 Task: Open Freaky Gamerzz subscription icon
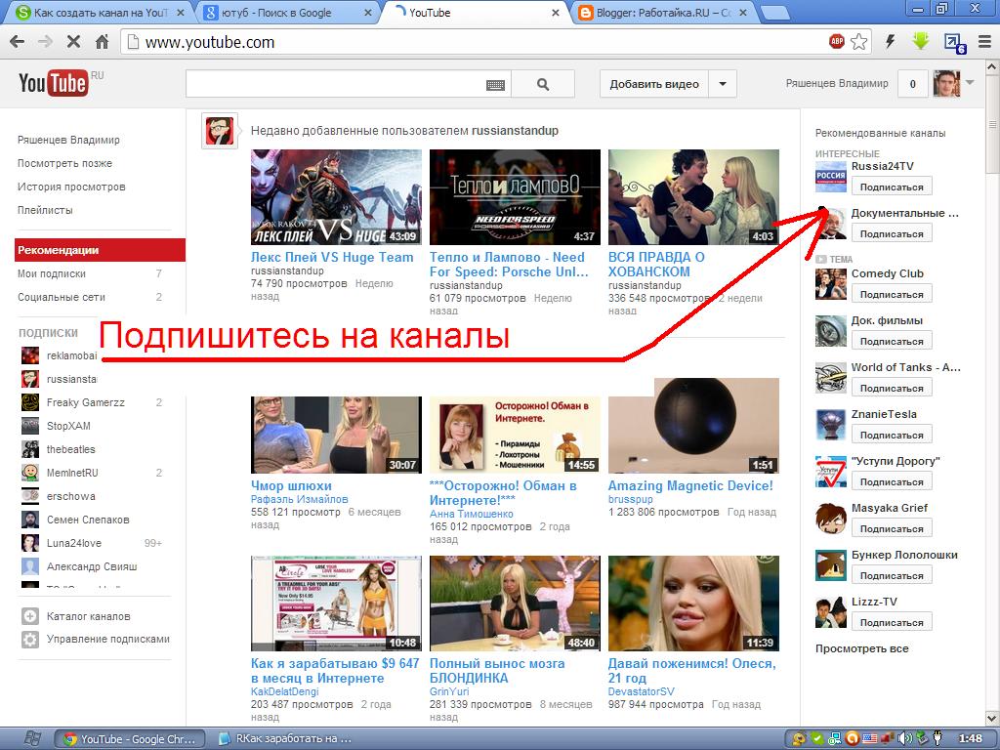(x=30, y=402)
